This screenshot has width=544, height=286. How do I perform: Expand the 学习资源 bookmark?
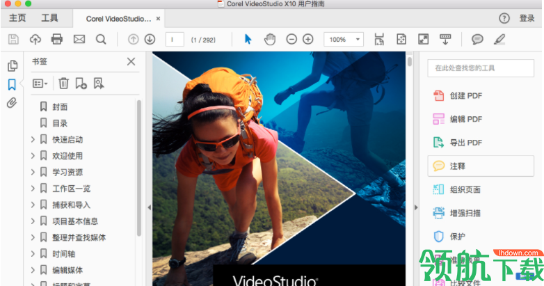point(33,172)
